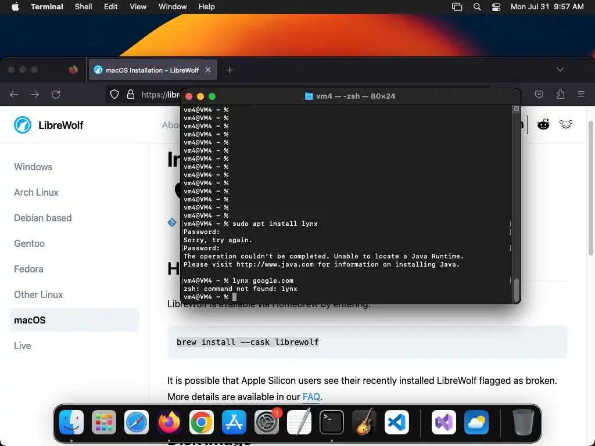Show the date and time panel
595x446 pixels.
(547, 7)
